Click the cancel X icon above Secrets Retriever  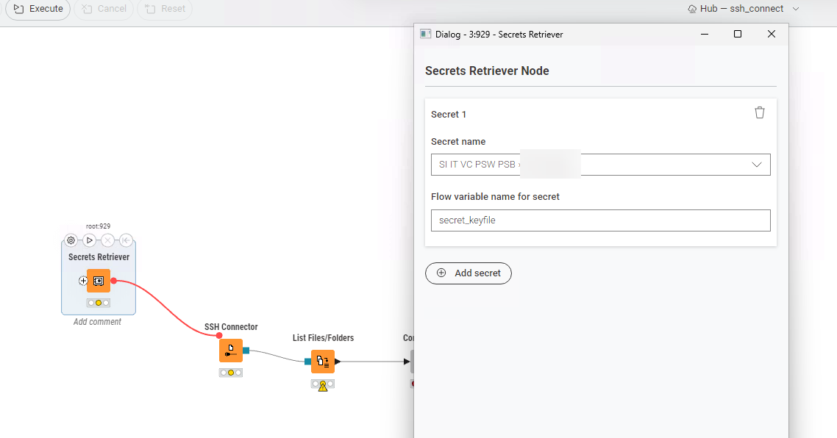(107, 240)
